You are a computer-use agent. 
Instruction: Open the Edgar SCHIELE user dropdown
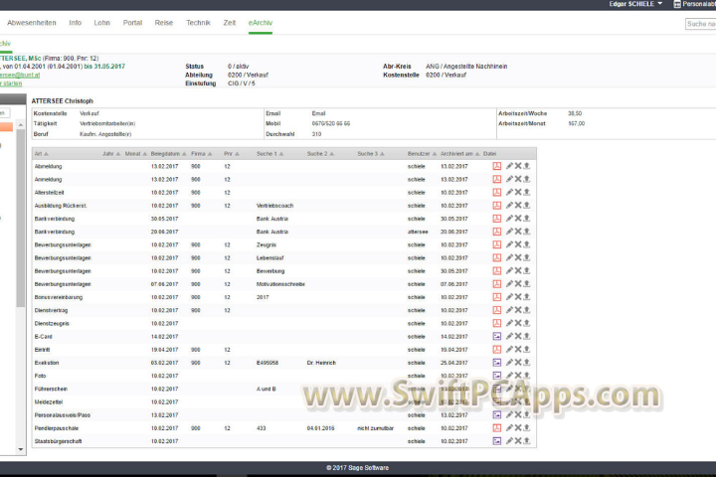coord(635,4)
